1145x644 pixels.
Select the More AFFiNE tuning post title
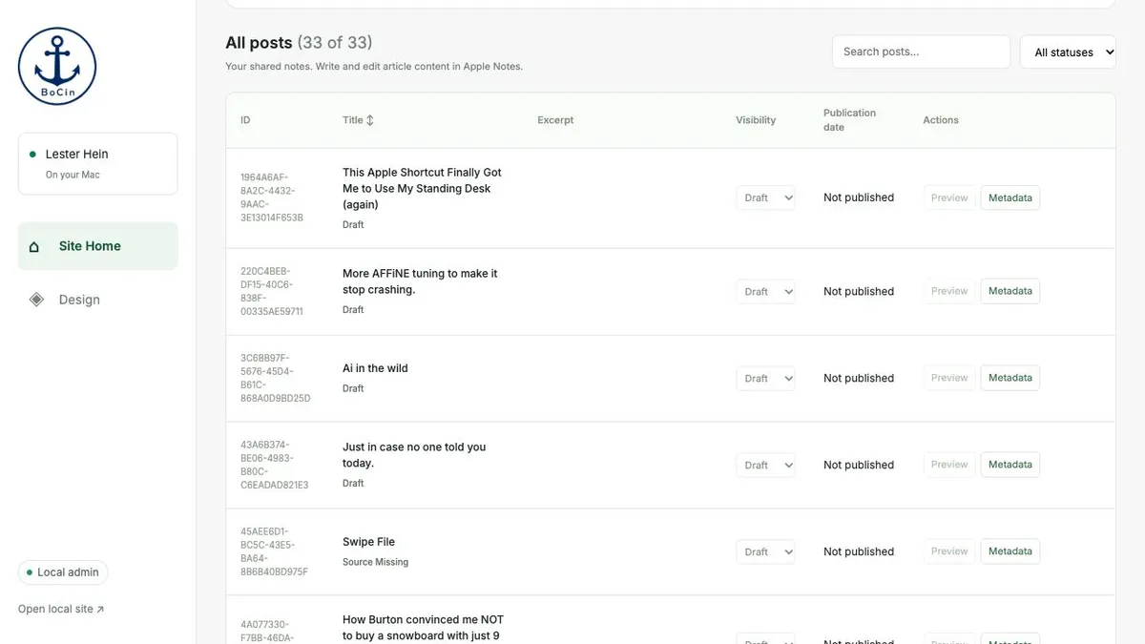[420, 281]
